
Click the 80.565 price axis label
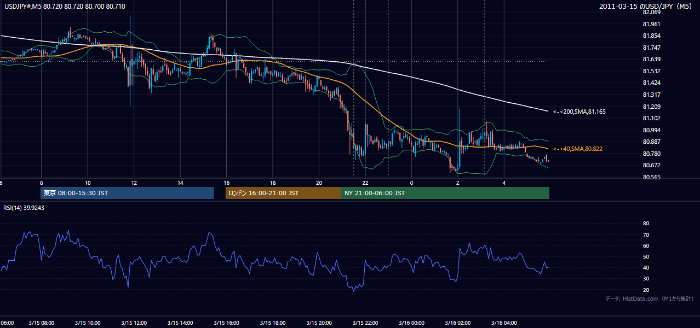pos(652,177)
